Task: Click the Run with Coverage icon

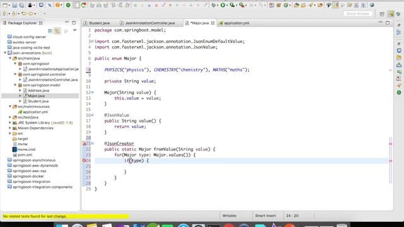Action: pyautogui.click(x=232, y=5)
